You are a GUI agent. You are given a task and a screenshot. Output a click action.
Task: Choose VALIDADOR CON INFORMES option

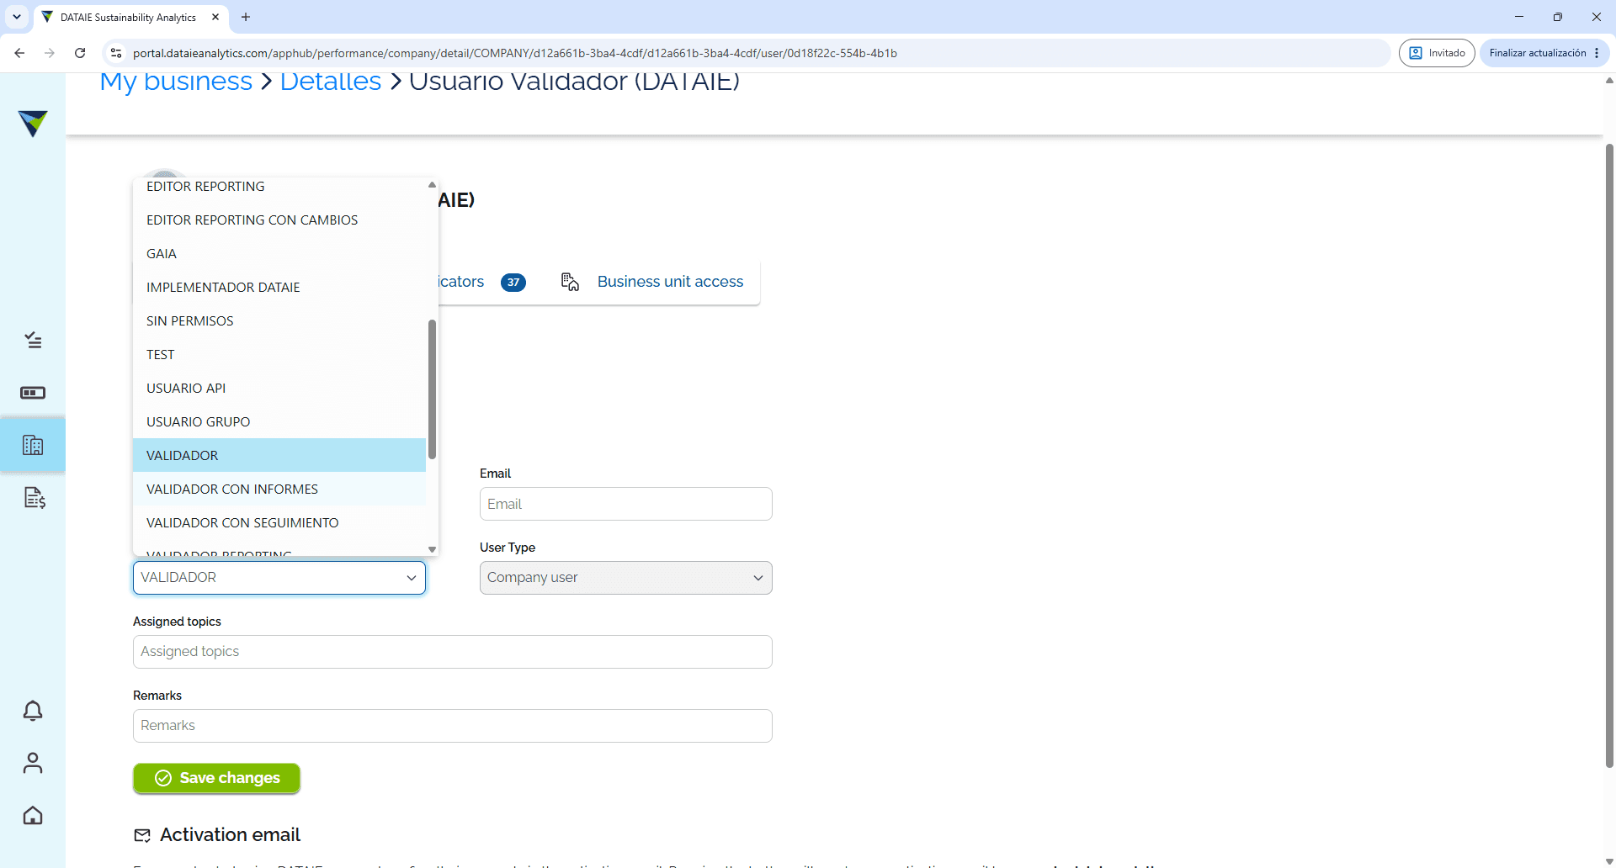click(x=279, y=489)
